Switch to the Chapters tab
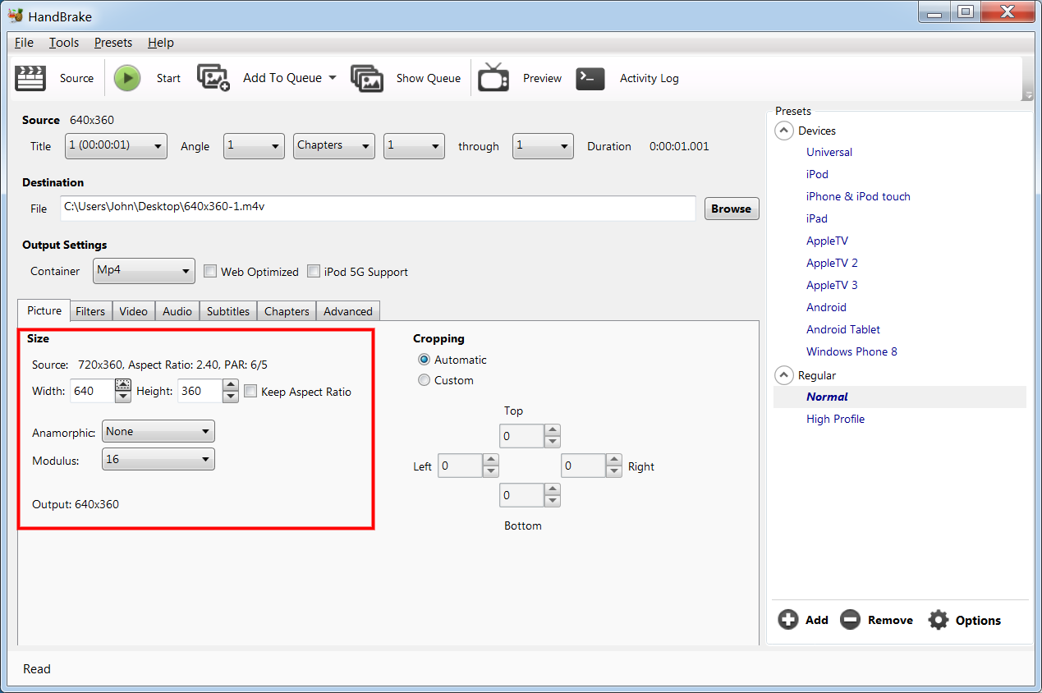This screenshot has width=1042, height=693. point(287,311)
